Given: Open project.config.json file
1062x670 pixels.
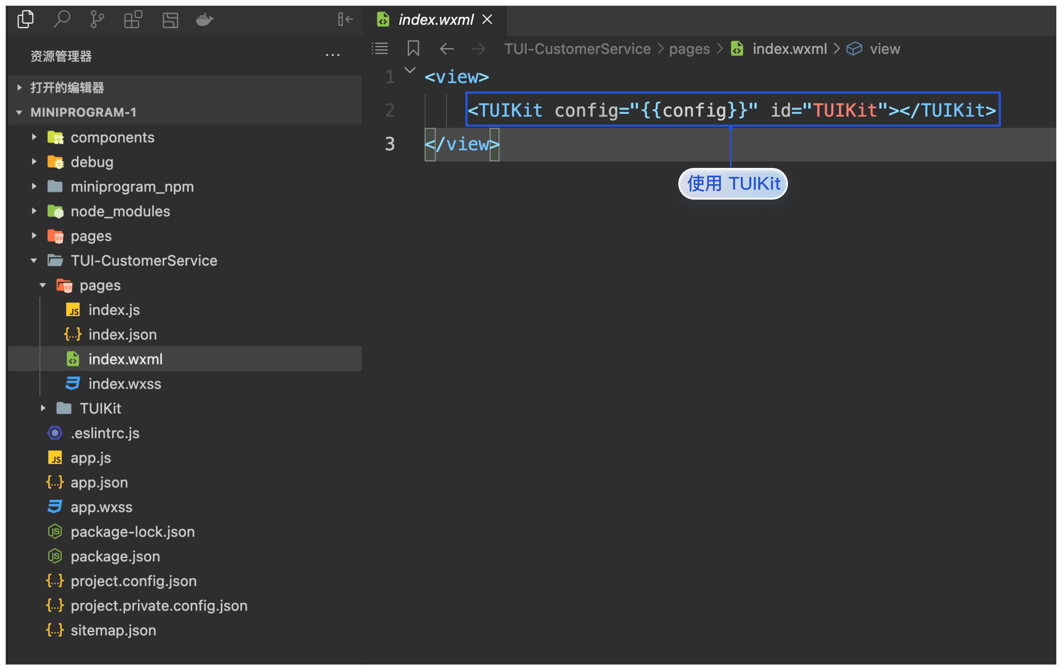Looking at the screenshot, I should click(x=185, y=581).
